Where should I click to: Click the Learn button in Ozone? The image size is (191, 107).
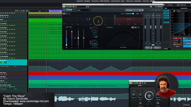click(x=138, y=14)
